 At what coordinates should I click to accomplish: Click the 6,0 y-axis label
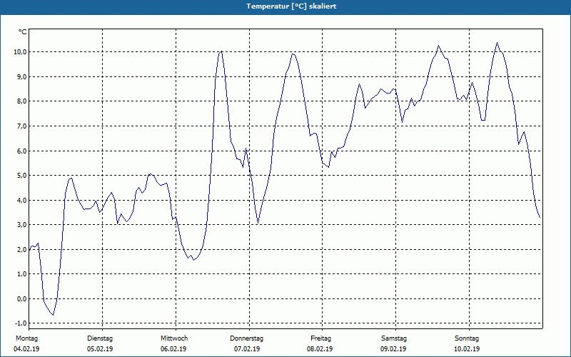(x=22, y=151)
